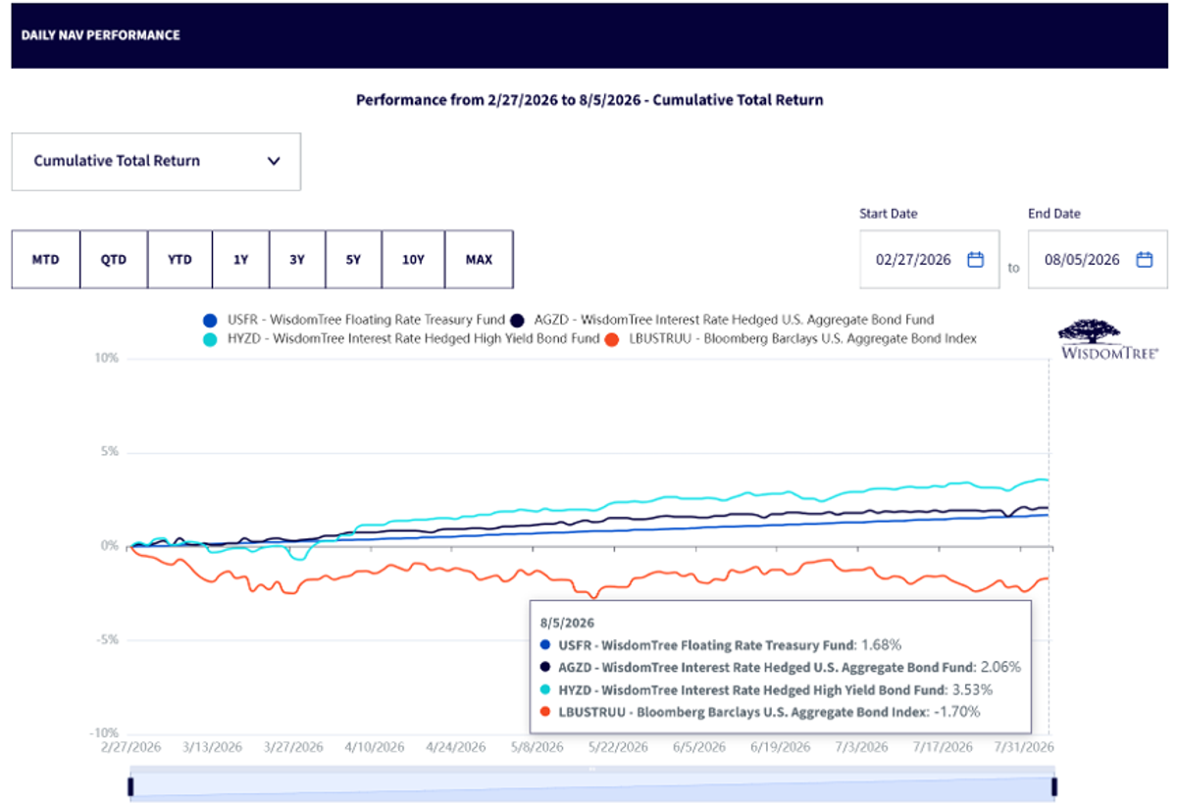
Task: Click the Performance period chart title
Action: [x=589, y=100]
